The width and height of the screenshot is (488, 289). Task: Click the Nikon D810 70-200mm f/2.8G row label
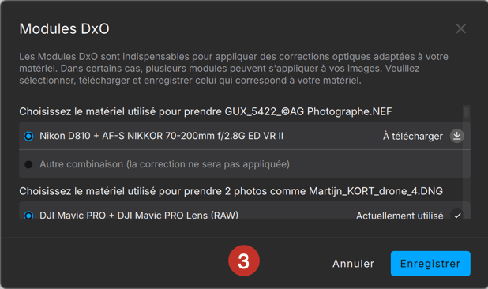(x=162, y=136)
